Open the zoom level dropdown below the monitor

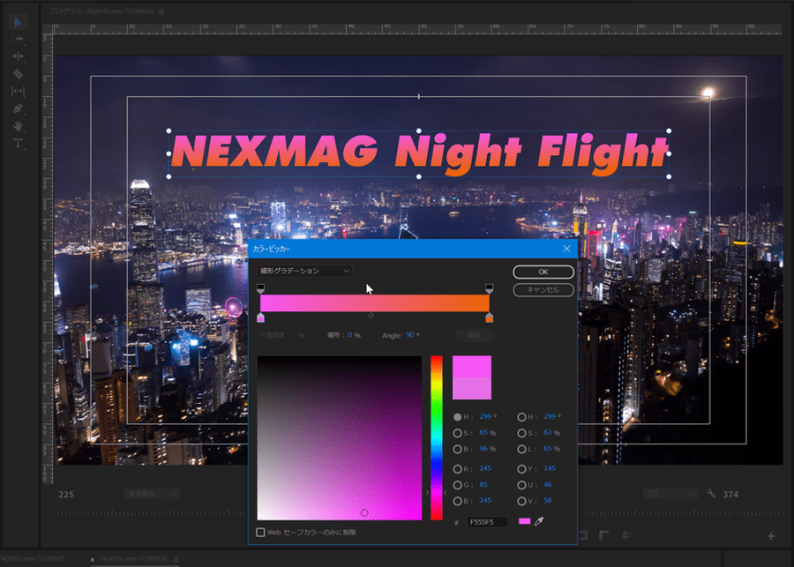152,493
